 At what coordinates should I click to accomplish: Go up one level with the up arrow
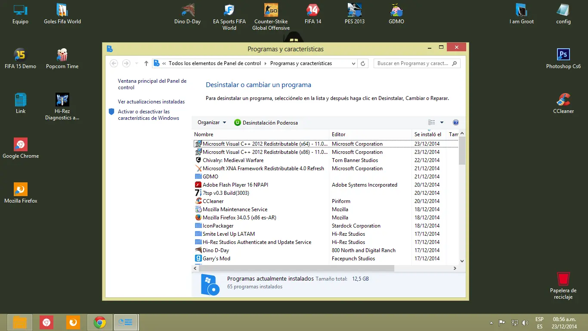(146, 63)
